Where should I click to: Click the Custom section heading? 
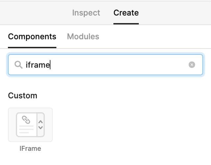click(x=22, y=96)
